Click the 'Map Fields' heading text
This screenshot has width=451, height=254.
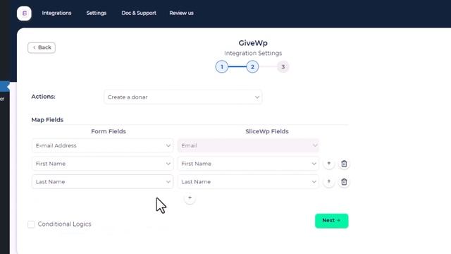47,120
